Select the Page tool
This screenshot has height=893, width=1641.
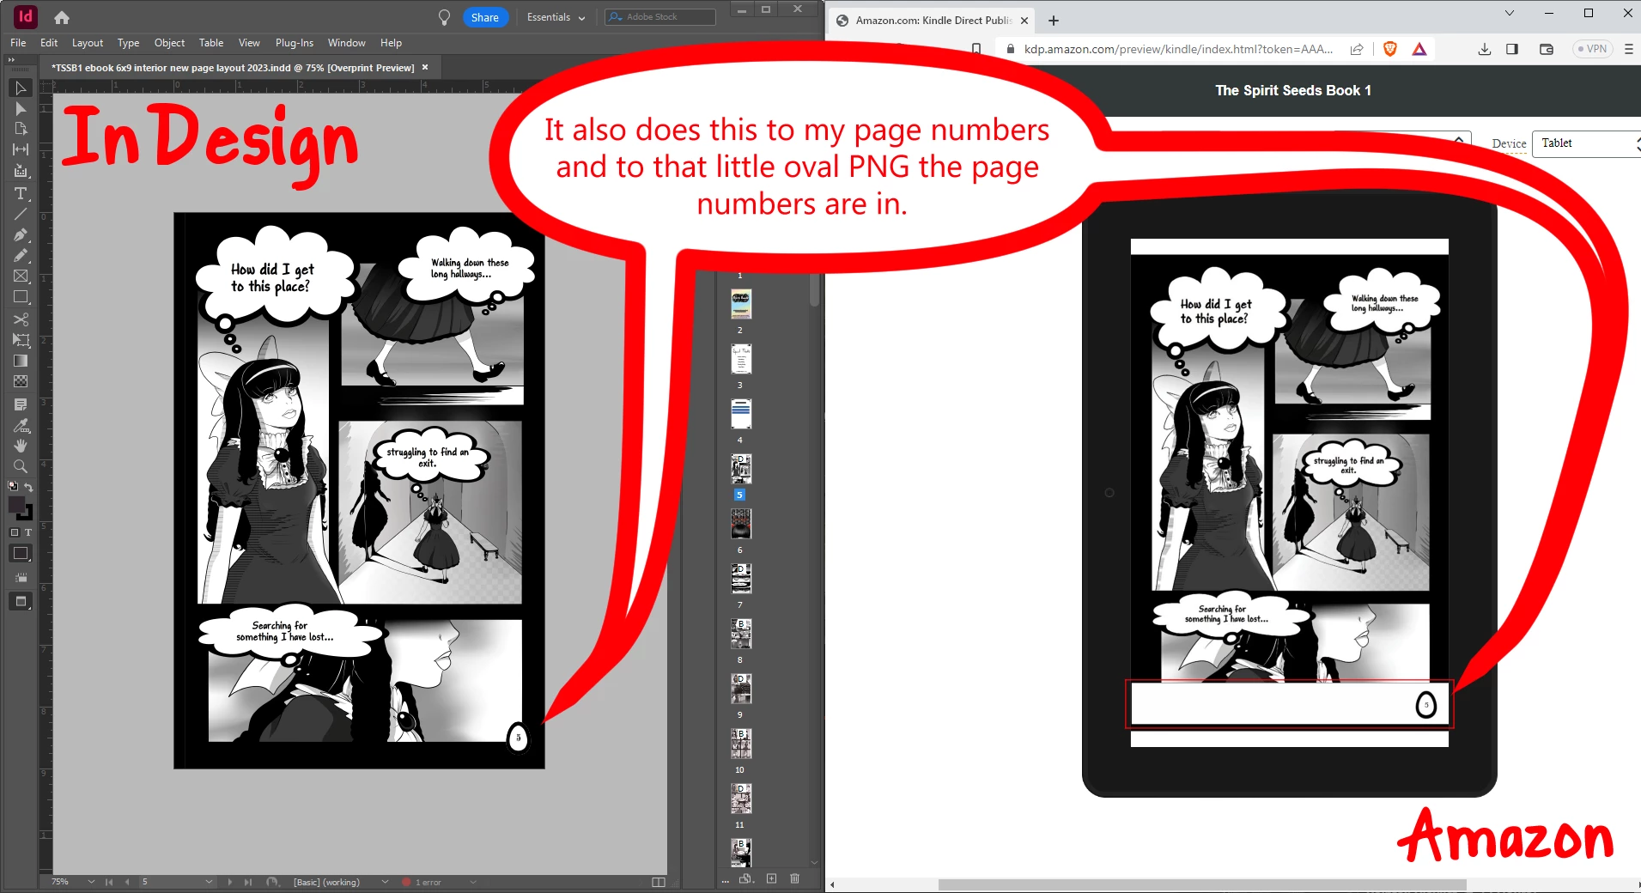pyautogui.click(x=21, y=129)
